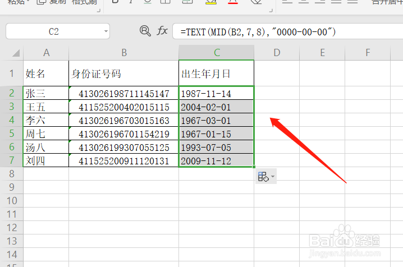The width and height of the screenshot is (403, 267).
Task: Select birth date cell 2009-11-12
Action: (x=217, y=160)
